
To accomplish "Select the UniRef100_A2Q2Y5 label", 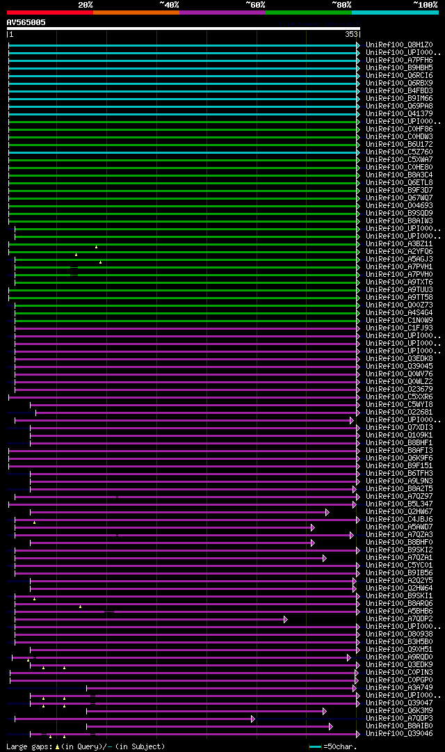I will tap(399, 582).
